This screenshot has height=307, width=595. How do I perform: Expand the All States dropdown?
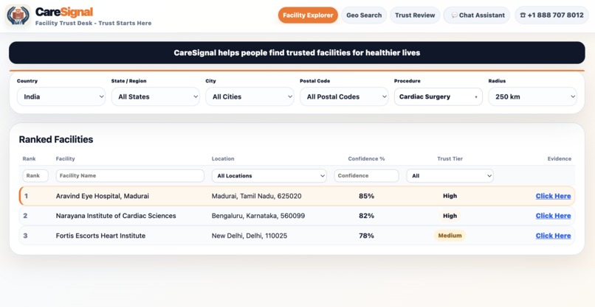point(156,96)
